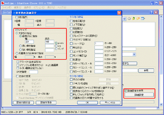The image size is (164, 115).
Task: Click the back navigation arrow icon
Action: [x=129, y=19]
